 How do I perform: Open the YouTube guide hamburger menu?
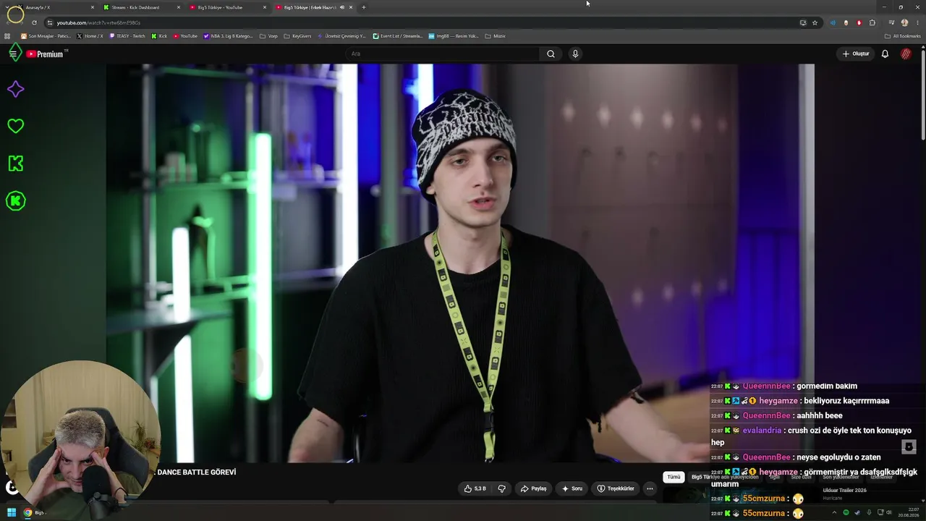[x=13, y=54]
